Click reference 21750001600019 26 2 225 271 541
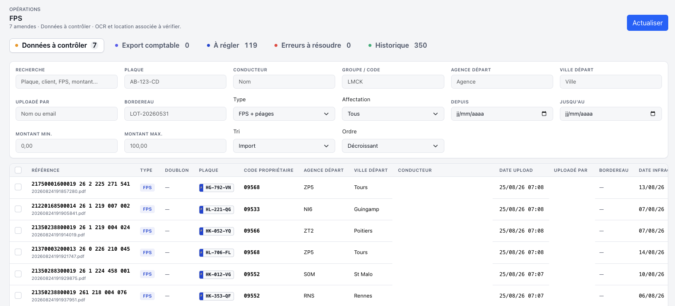Image resolution: width=675 pixels, height=306 pixels. 81,184
